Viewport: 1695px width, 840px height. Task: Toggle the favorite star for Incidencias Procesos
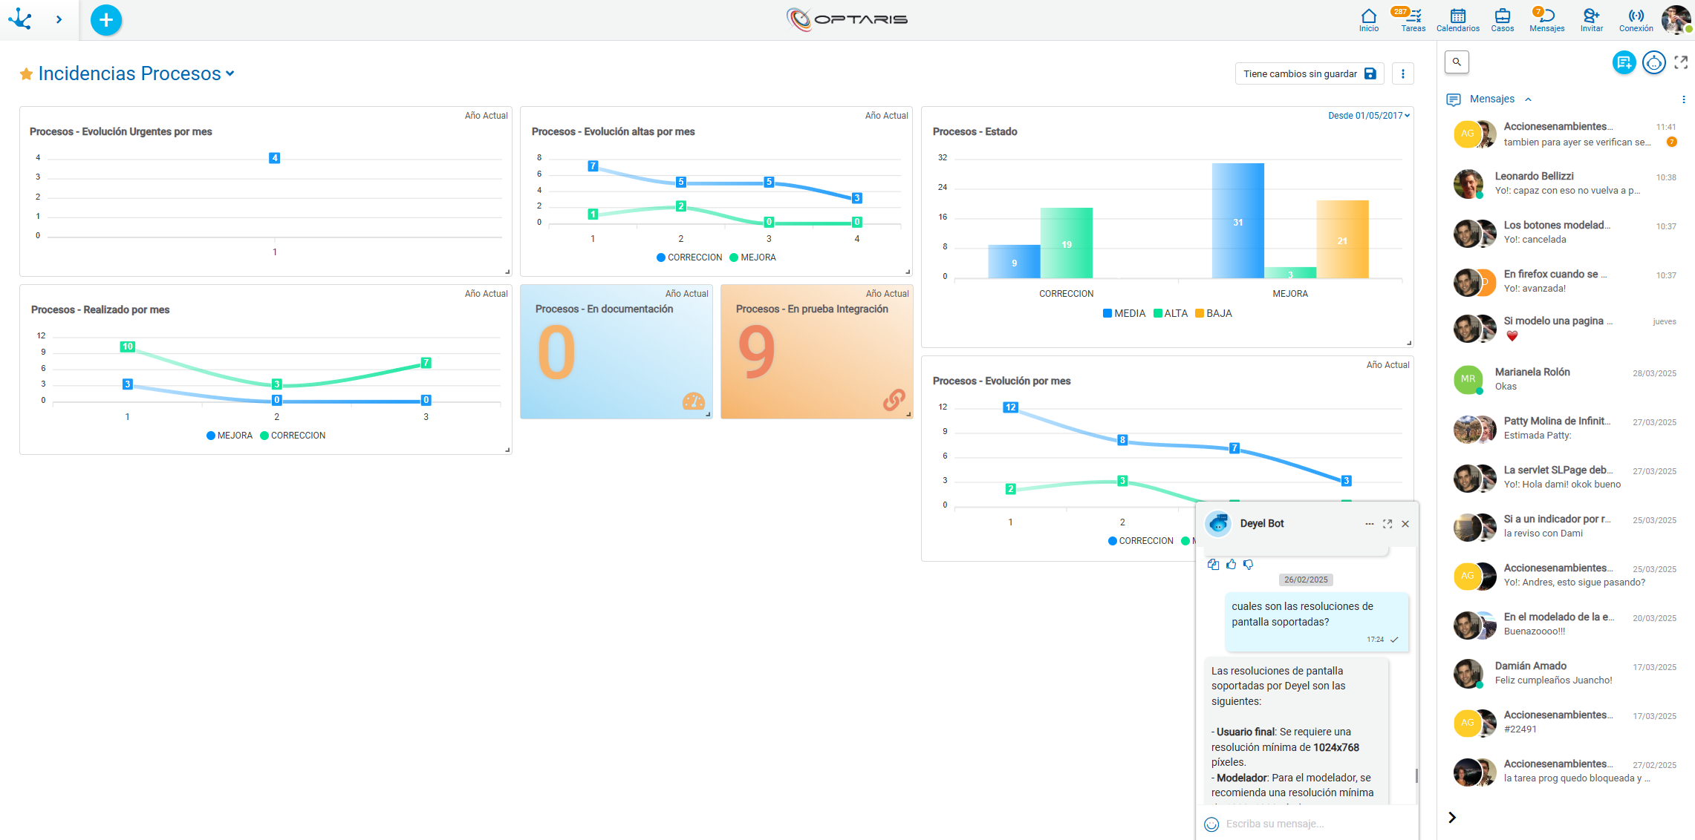click(26, 74)
